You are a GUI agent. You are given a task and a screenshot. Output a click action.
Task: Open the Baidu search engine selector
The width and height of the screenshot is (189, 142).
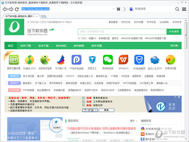click(x=131, y=9)
